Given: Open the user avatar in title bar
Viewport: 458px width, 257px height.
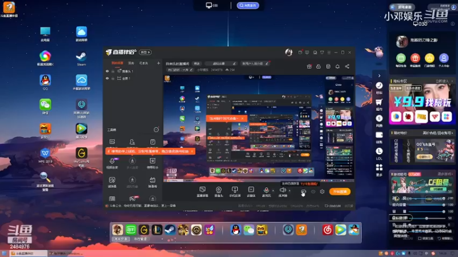Looking at the screenshot, I should click(289, 52).
